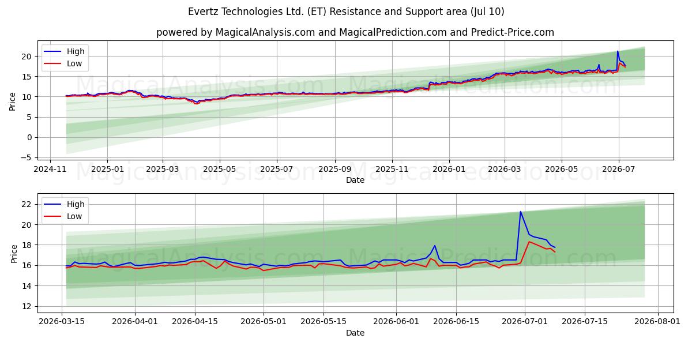Click the '2026-07-01' date tick label

524,322
